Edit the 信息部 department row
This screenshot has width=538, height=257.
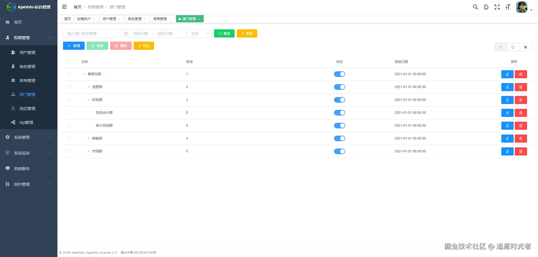[x=507, y=87]
